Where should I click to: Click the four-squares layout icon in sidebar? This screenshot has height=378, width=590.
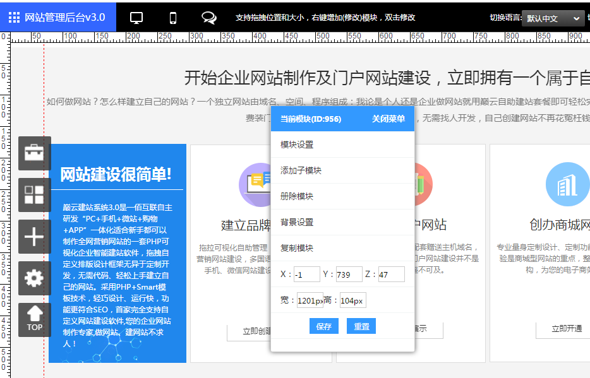pos(34,195)
